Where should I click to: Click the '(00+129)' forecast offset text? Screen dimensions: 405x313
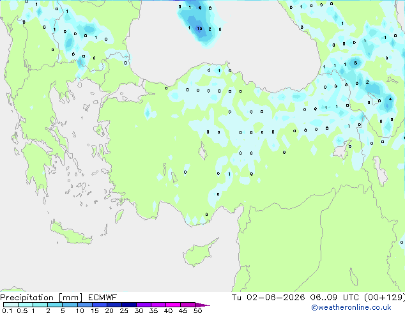pyautogui.click(x=385, y=298)
